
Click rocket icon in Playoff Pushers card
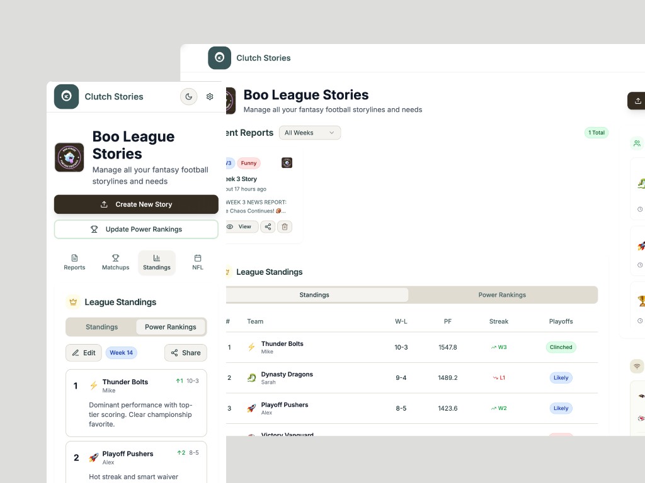(x=94, y=457)
